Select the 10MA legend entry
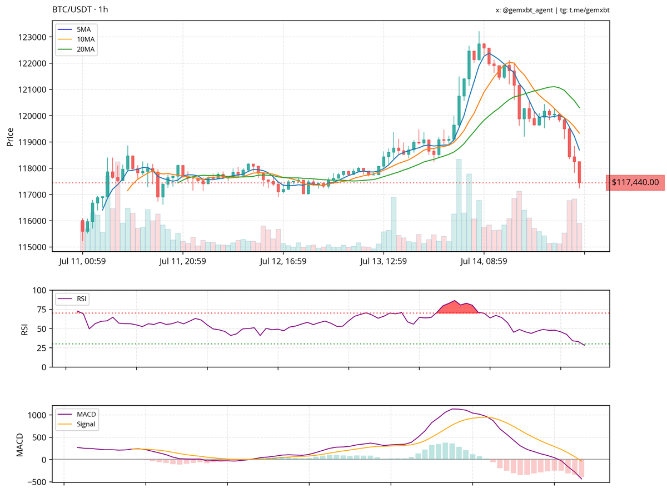The height and width of the screenshot is (493, 667). [75, 39]
